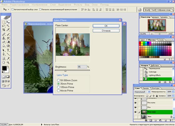Select the Lasso tool
This screenshot has height=126, width=175.
[3, 26]
